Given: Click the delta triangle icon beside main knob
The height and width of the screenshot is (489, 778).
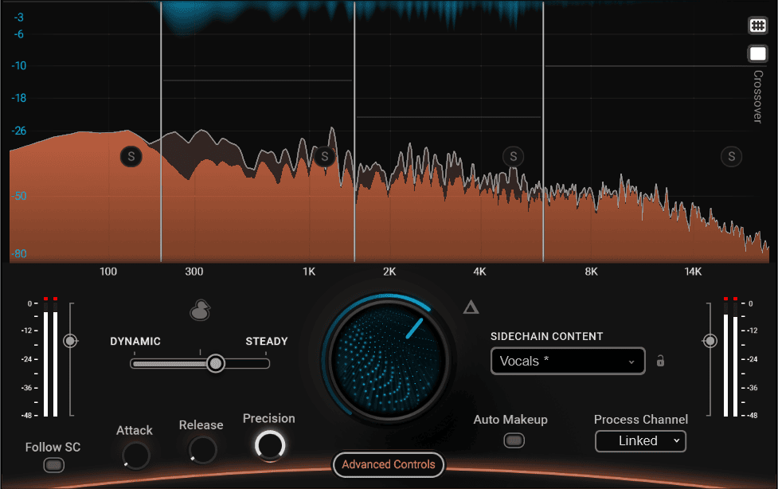Looking at the screenshot, I should click(x=471, y=307).
